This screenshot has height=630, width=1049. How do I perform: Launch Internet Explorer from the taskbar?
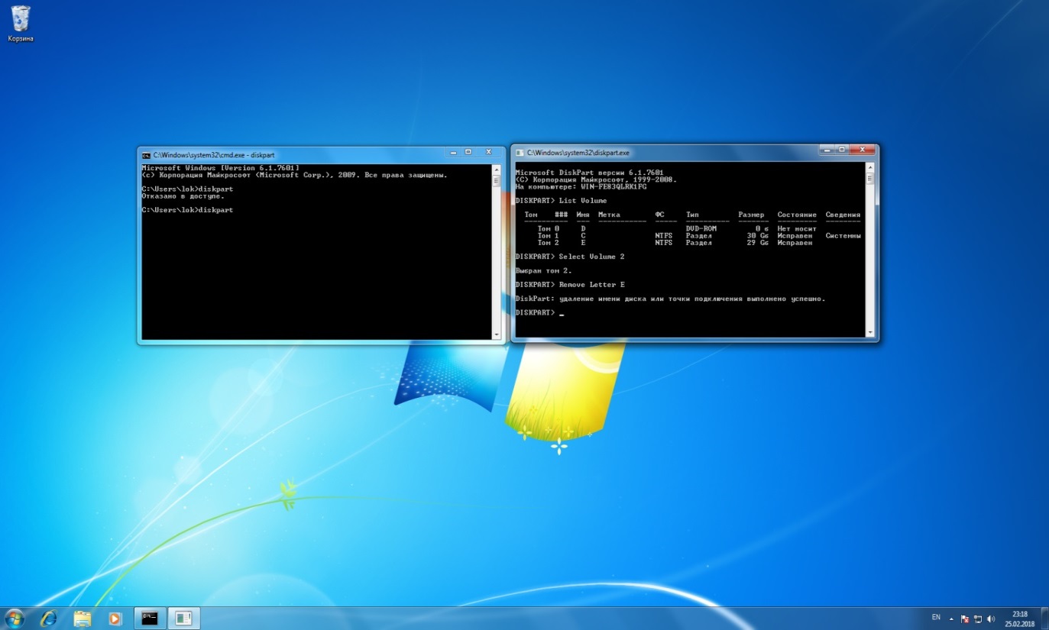pyautogui.click(x=49, y=619)
